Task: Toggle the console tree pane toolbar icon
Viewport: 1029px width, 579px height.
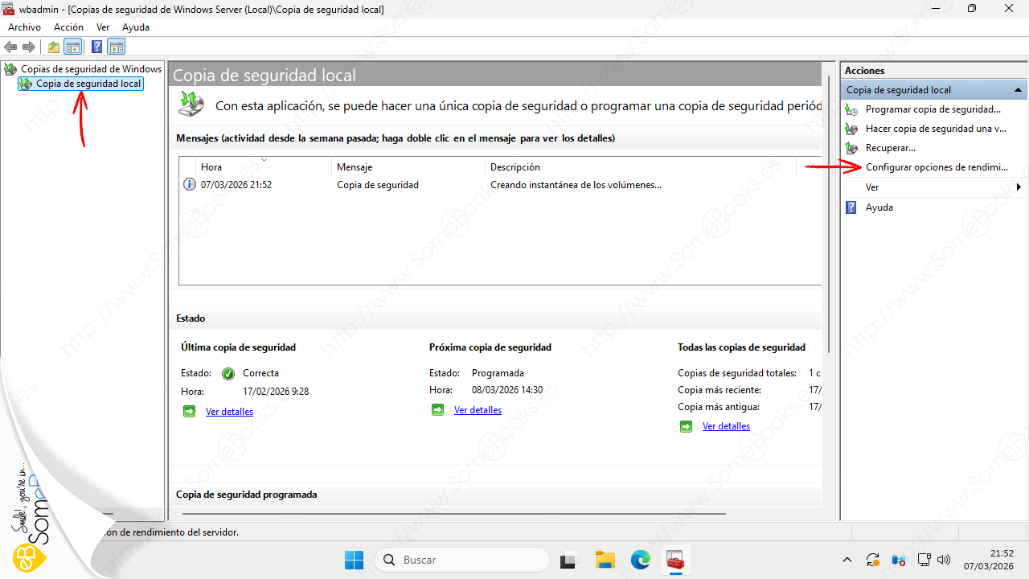Action: pyautogui.click(x=73, y=47)
